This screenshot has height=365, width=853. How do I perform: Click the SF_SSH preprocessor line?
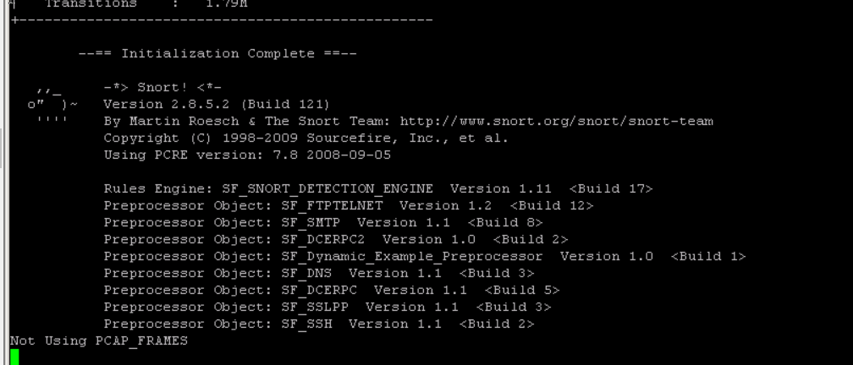pos(318,324)
